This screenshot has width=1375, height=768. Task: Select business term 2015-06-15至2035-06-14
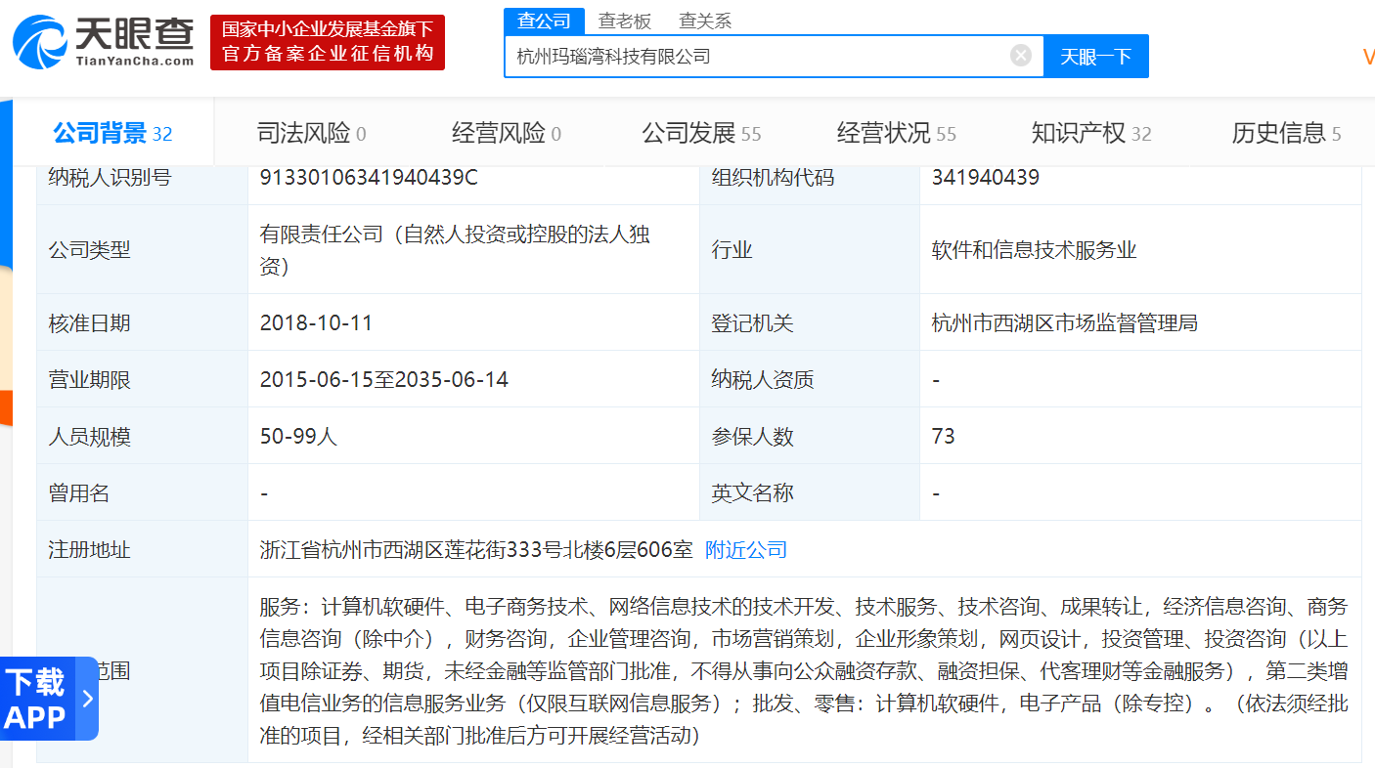click(x=384, y=379)
